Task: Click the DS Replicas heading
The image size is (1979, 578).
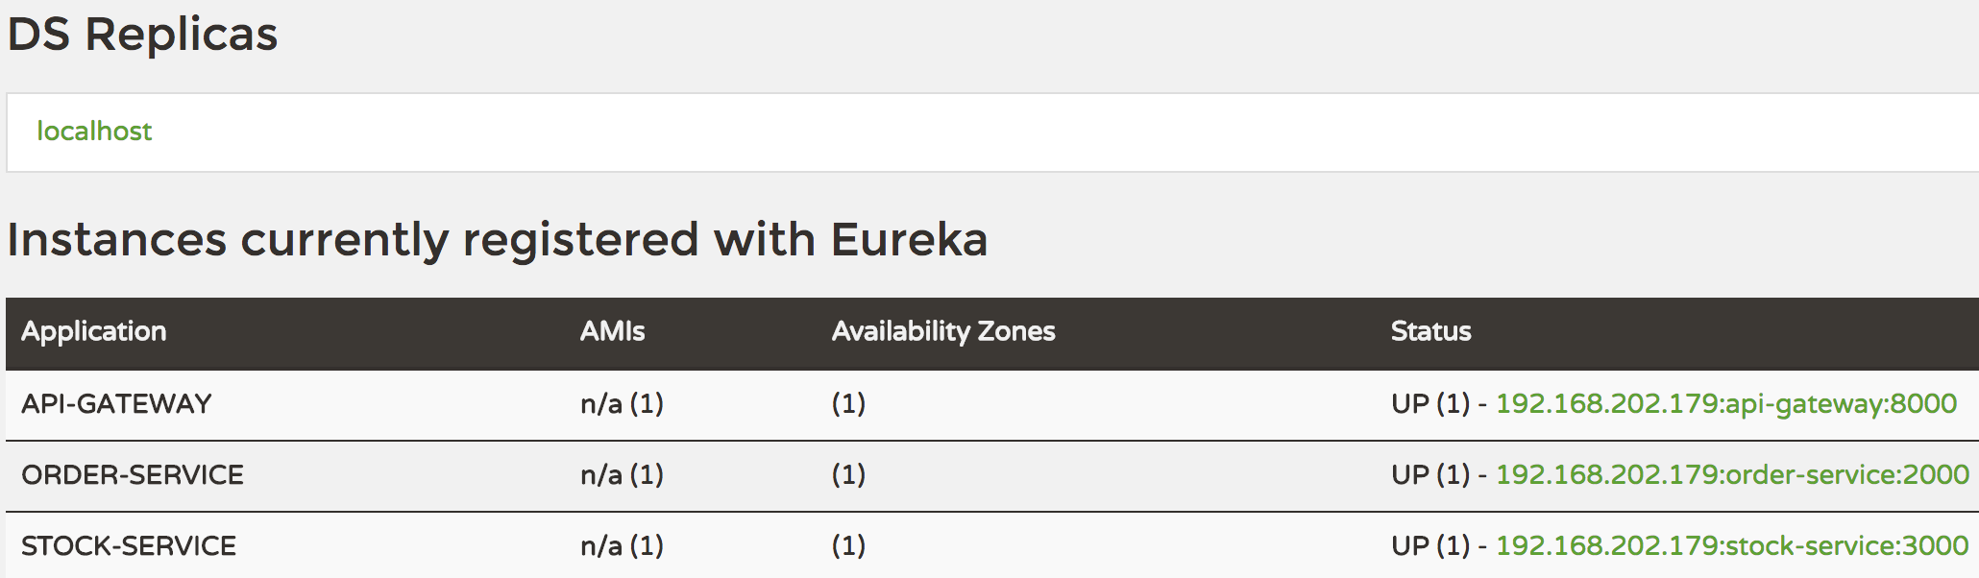Action: [x=142, y=36]
